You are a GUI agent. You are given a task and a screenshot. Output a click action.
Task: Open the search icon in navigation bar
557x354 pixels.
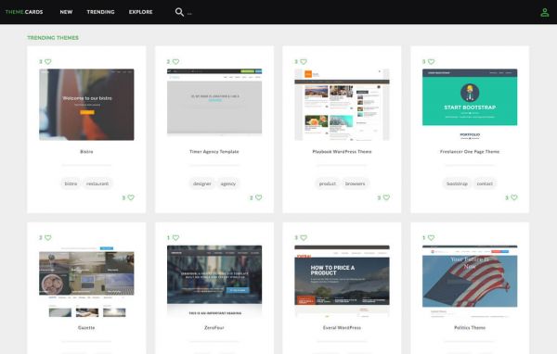(x=179, y=12)
